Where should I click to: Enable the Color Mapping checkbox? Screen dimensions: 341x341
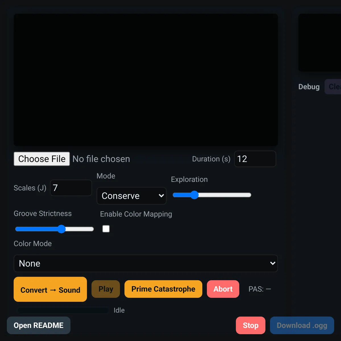[x=106, y=229]
